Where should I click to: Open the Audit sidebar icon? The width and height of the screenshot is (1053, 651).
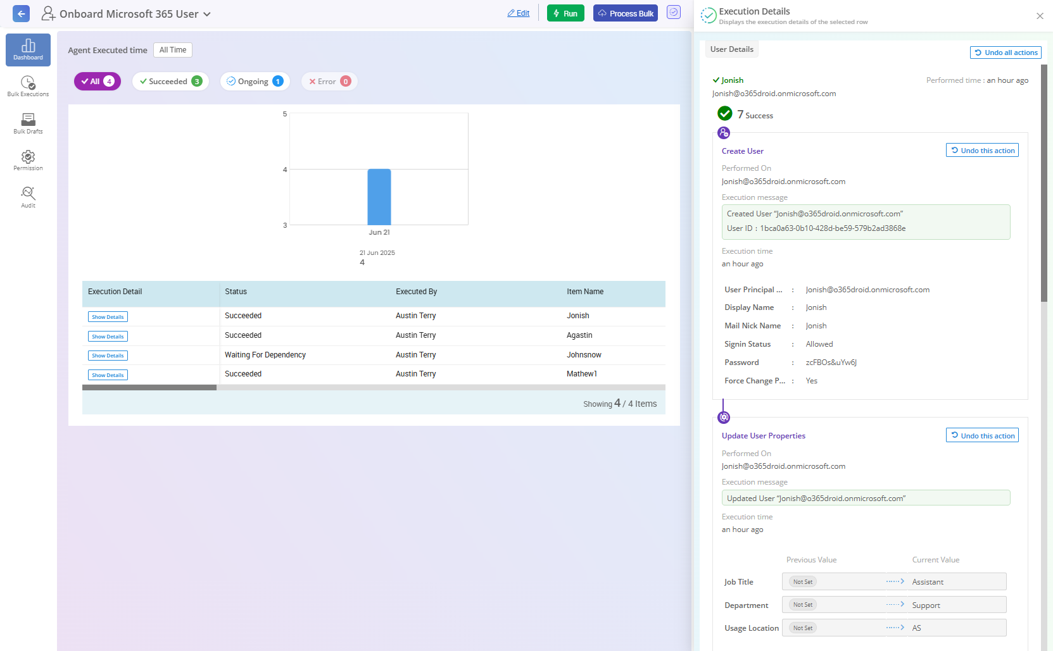coord(28,197)
